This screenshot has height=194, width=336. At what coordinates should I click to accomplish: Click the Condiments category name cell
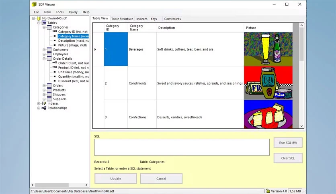[x=142, y=83]
